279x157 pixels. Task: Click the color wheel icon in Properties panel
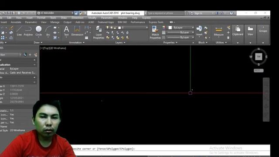click(164, 27)
